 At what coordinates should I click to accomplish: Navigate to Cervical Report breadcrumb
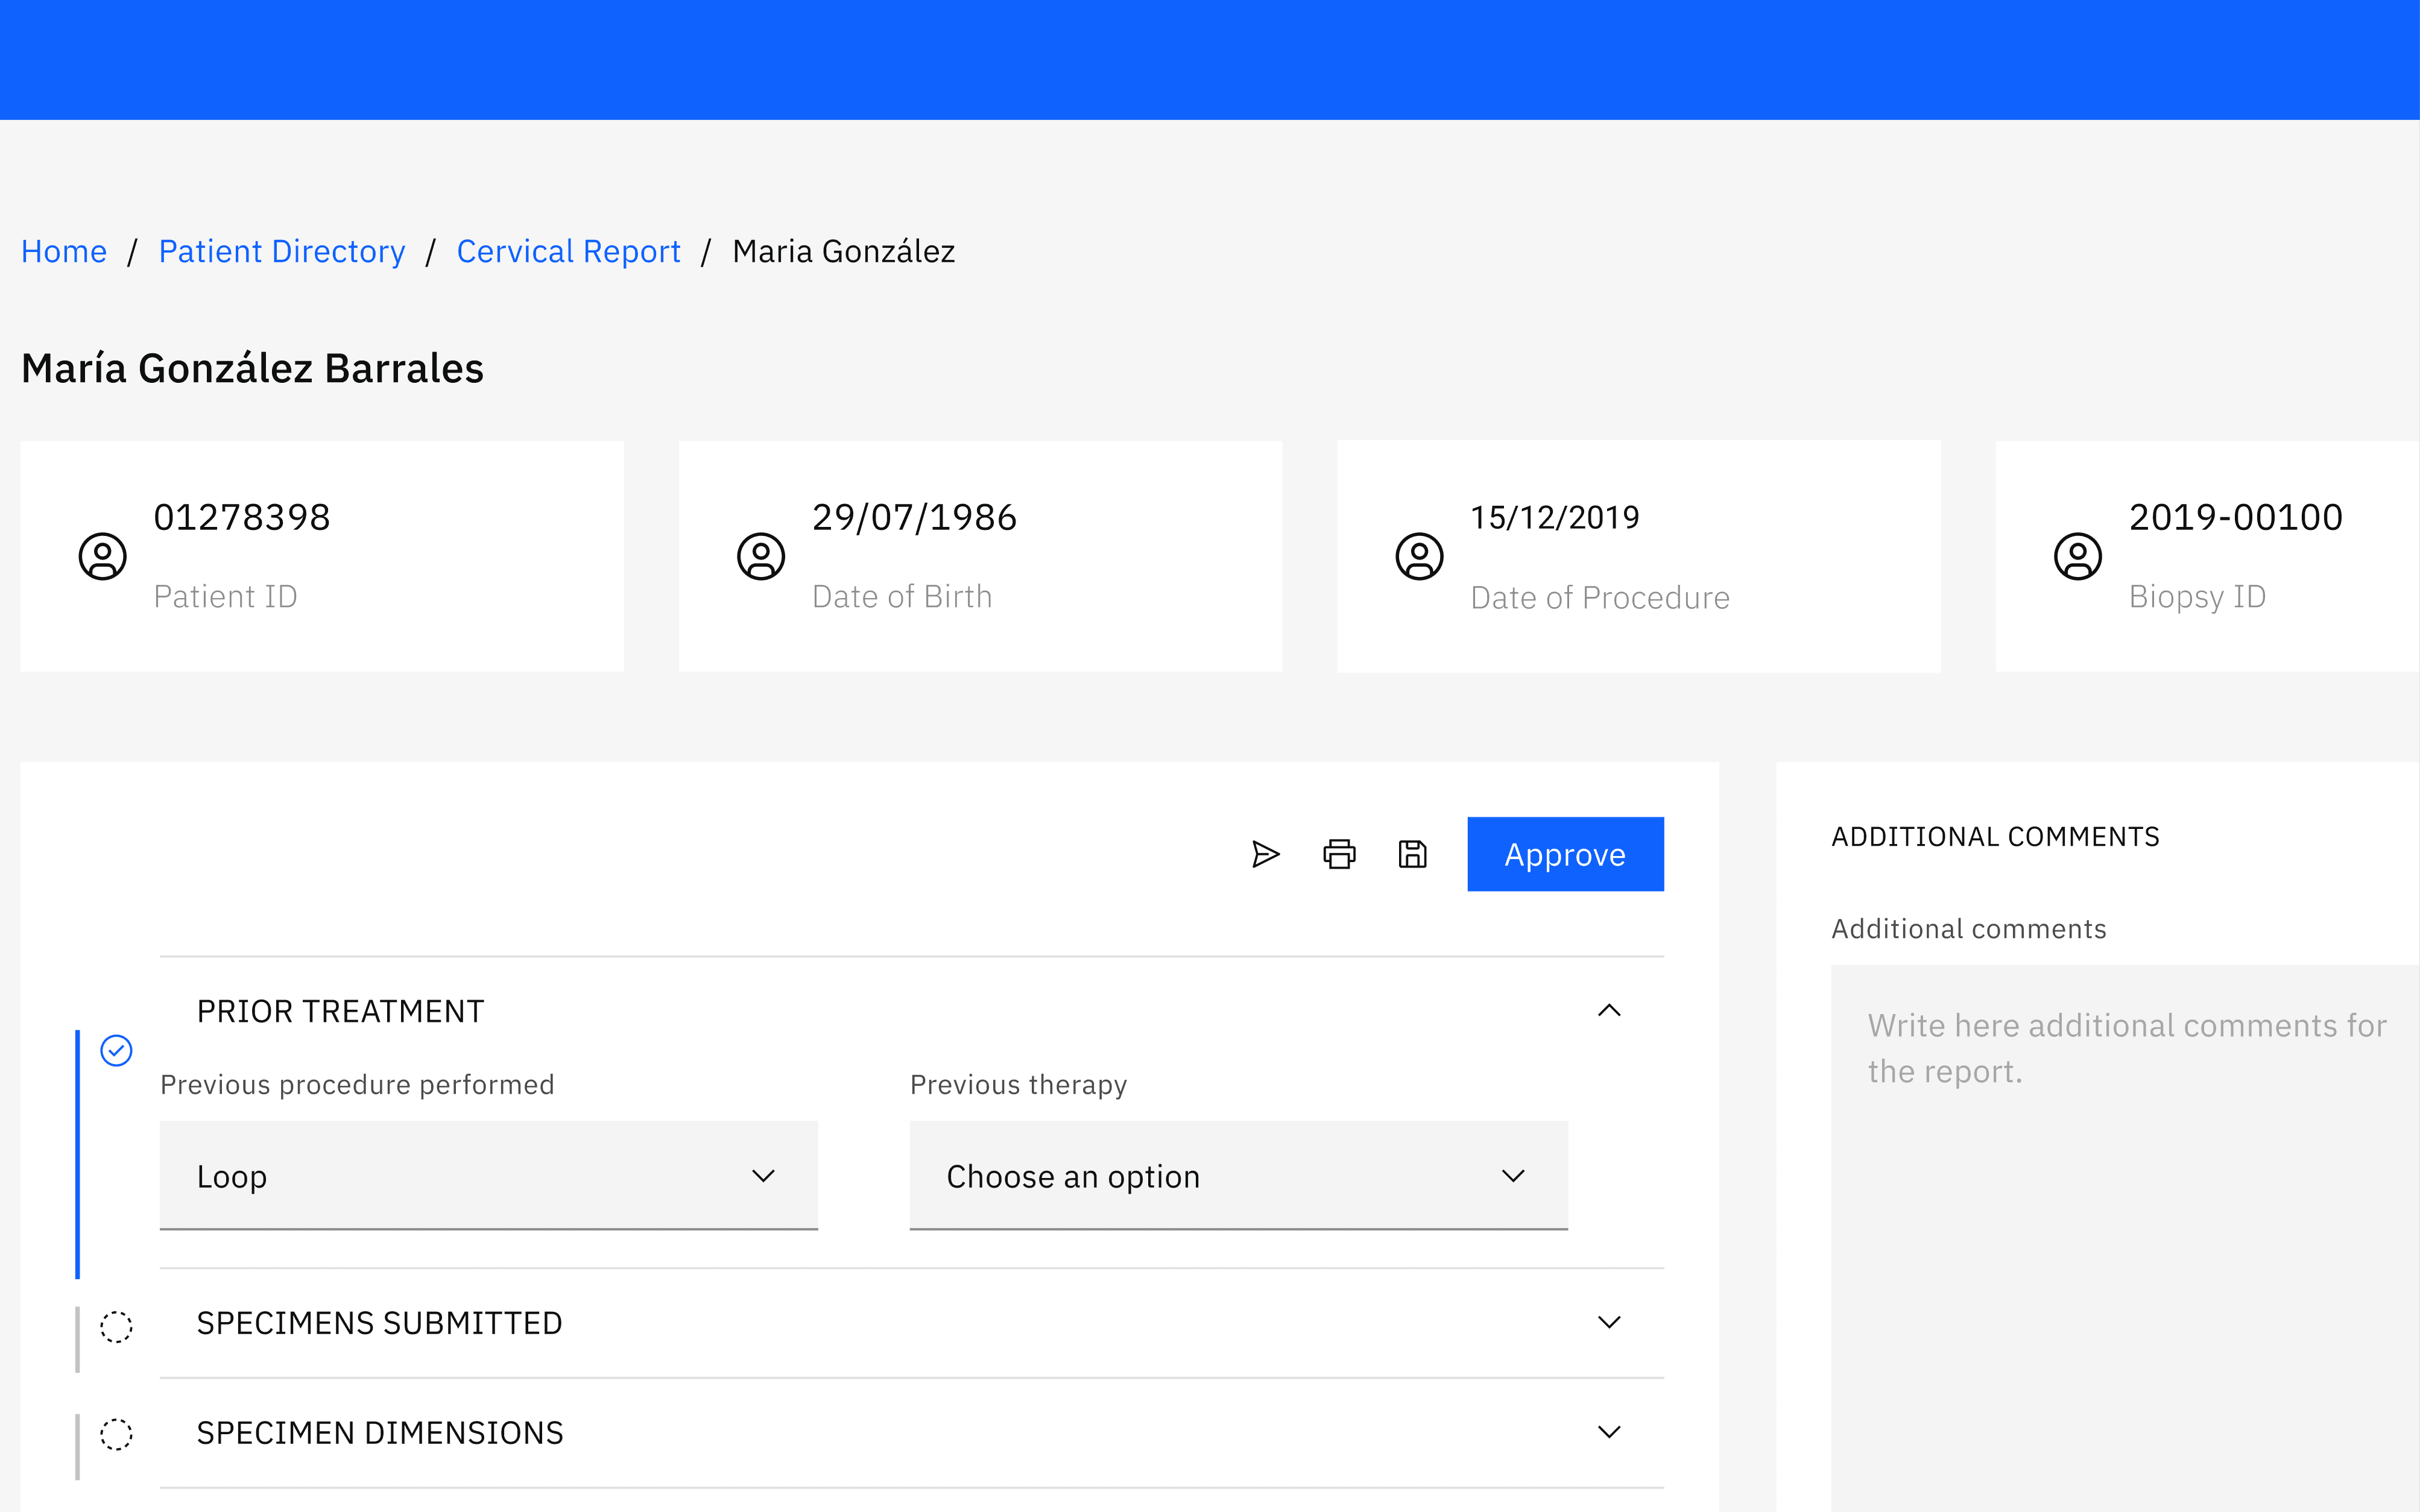(568, 251)
